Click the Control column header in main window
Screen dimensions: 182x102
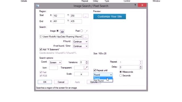[127, 1]
